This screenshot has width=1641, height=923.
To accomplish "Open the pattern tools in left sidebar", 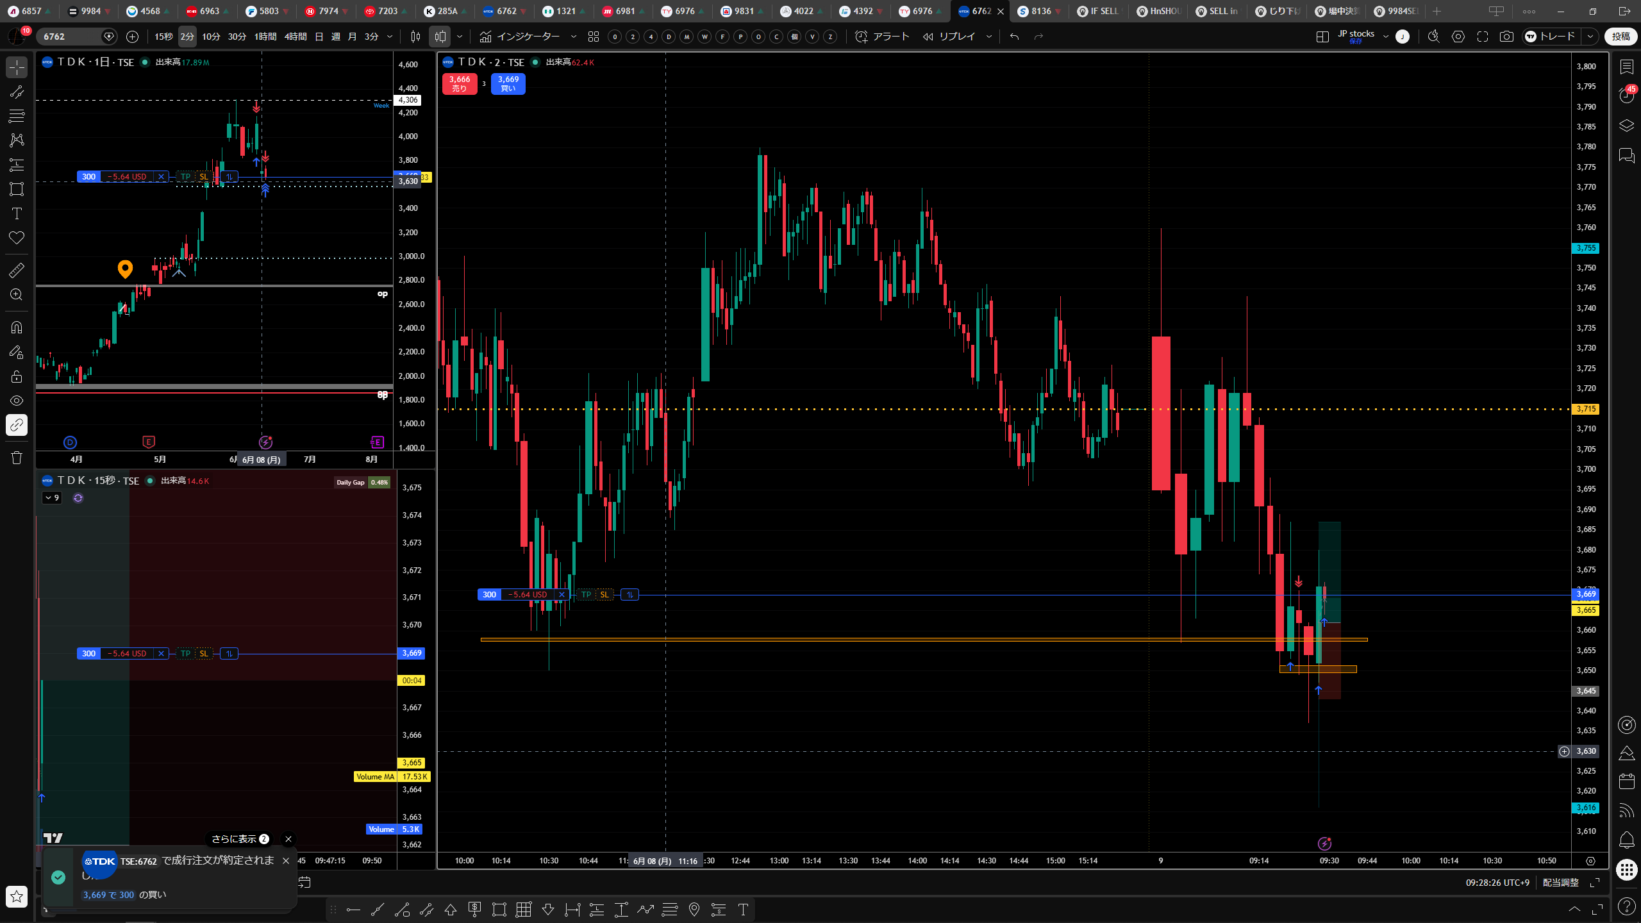I will coord(17,140).
